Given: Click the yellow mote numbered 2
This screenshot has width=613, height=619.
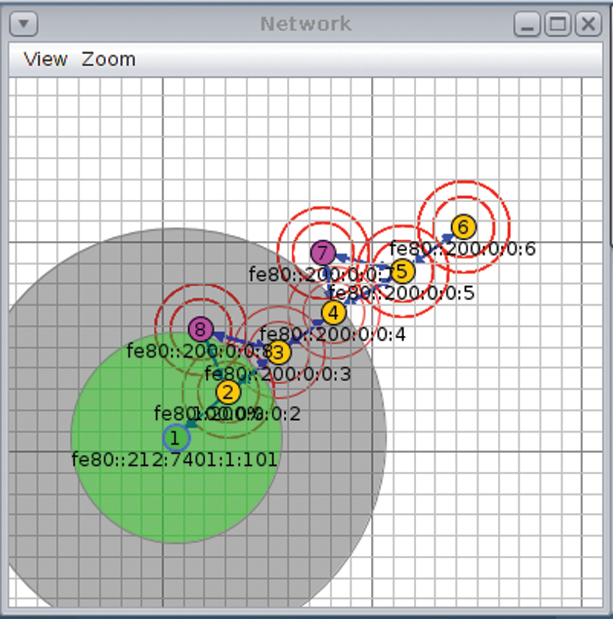Looking at the screenshot, I should pyautogui.click(x=228, y=392).
